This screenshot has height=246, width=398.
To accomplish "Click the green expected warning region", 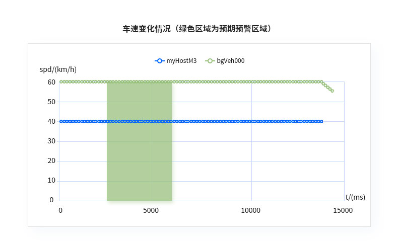I will coord(139,151).
